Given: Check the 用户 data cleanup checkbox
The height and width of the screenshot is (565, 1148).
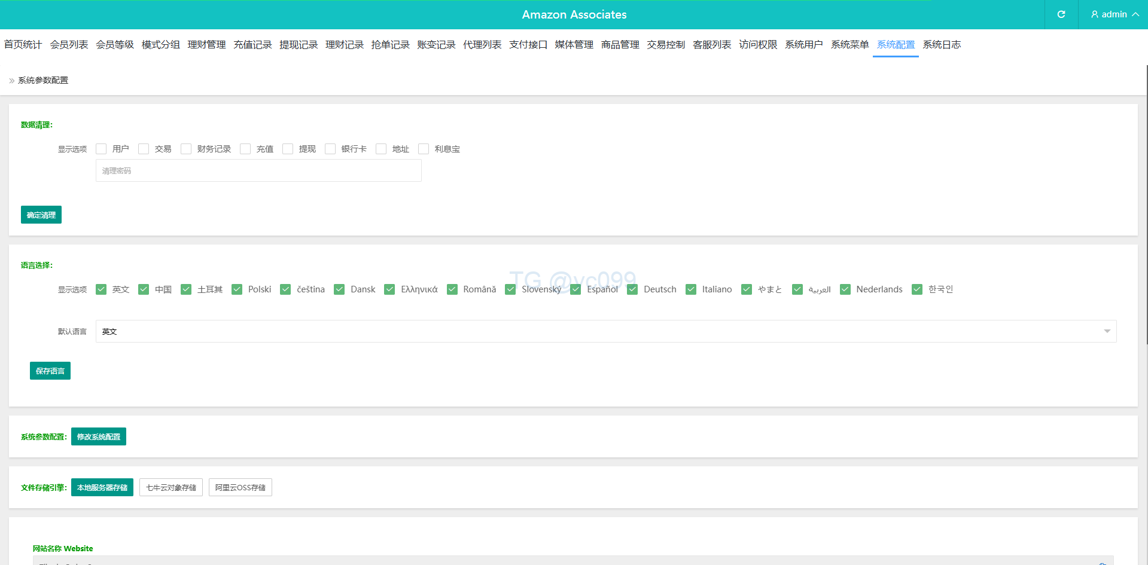Looking at the screenshot, I should point(101,149).
